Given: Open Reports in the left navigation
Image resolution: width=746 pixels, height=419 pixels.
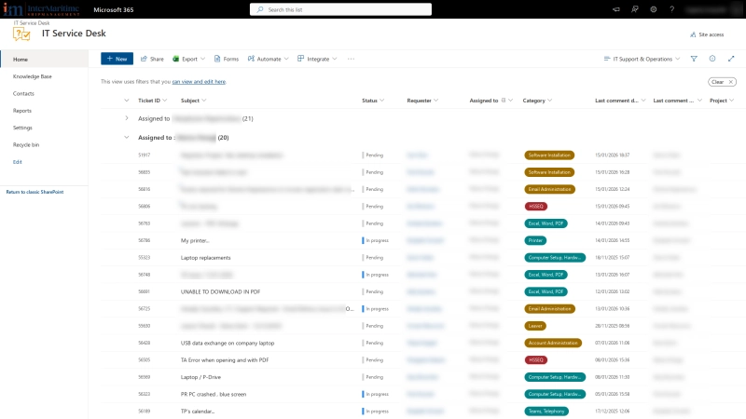Looking at the screenshot, I should point(21,111).
